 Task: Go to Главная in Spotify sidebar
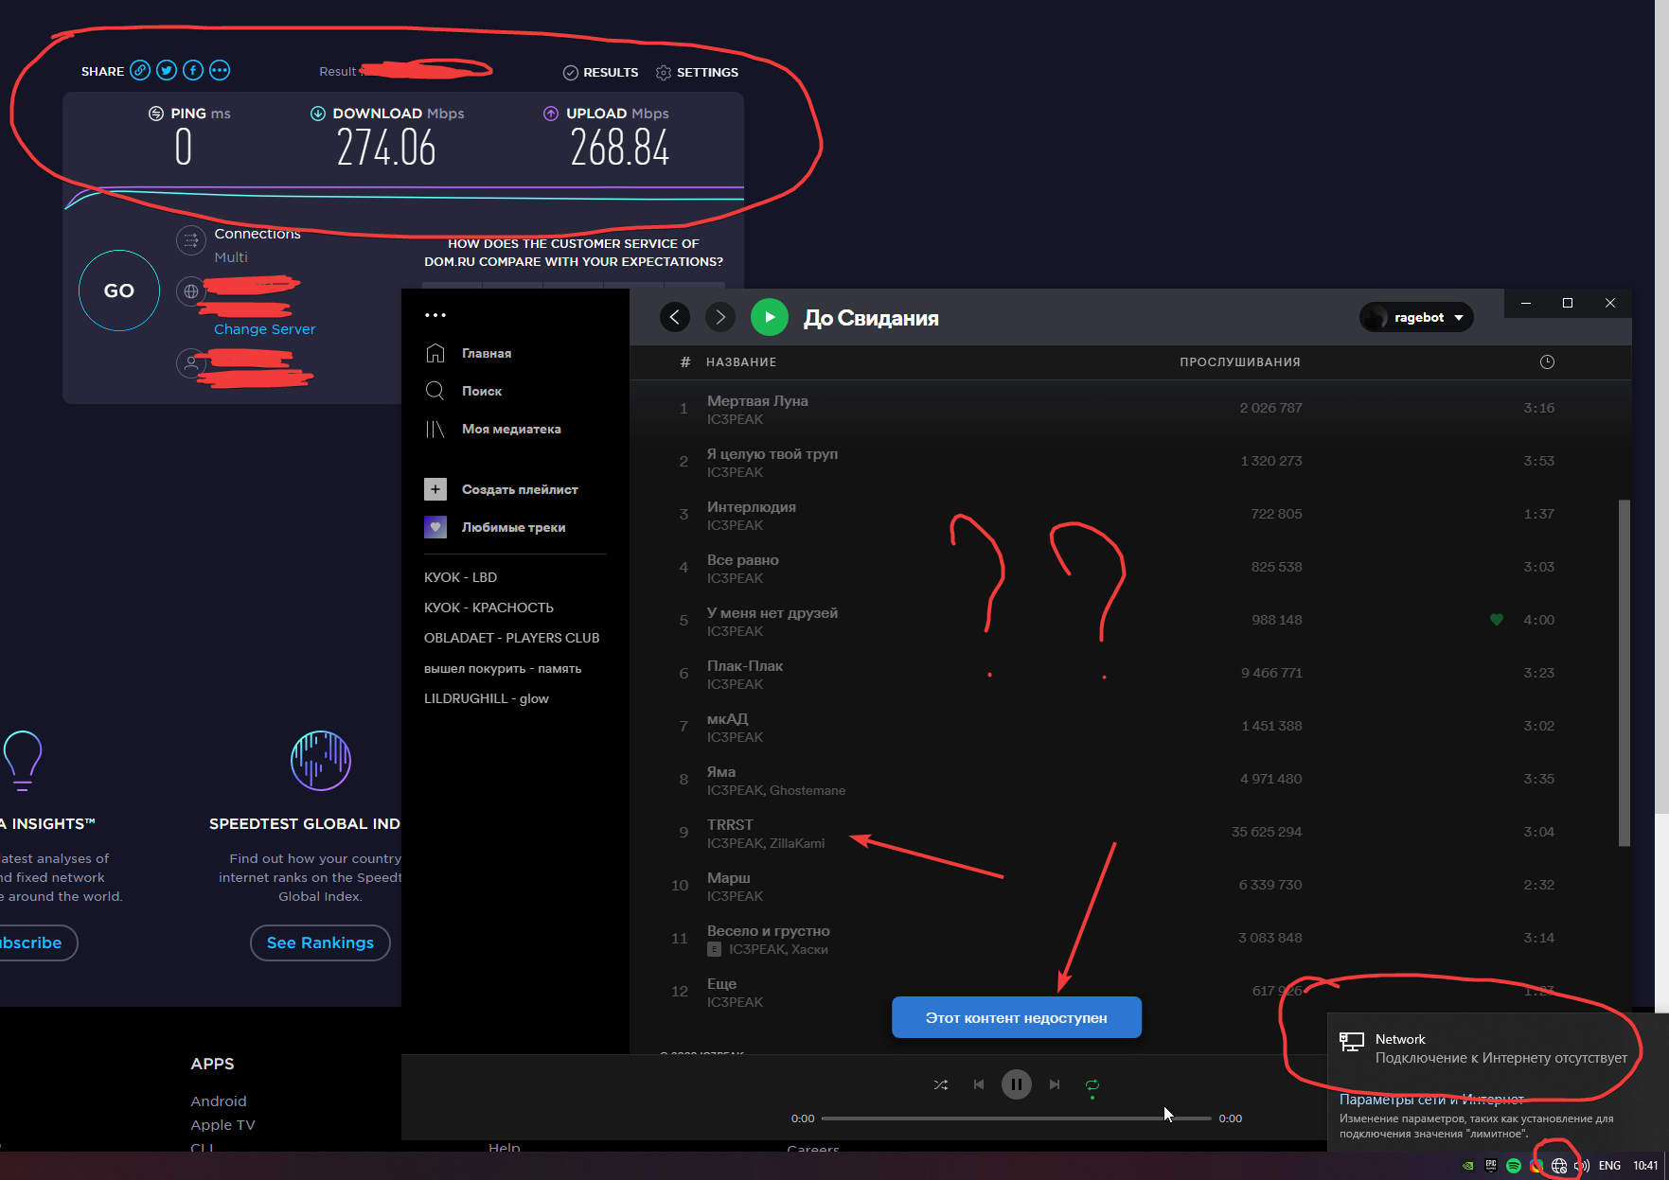(469, 353)
